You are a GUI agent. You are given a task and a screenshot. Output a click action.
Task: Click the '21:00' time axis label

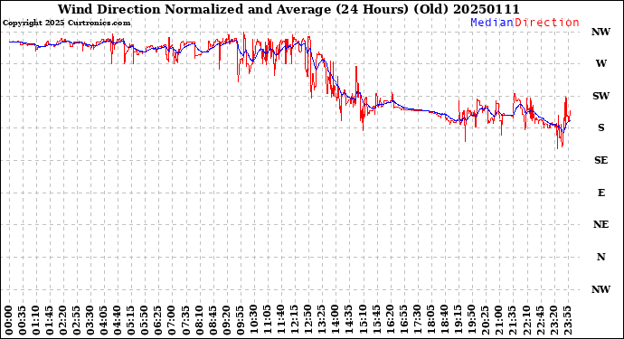[499, 321]
